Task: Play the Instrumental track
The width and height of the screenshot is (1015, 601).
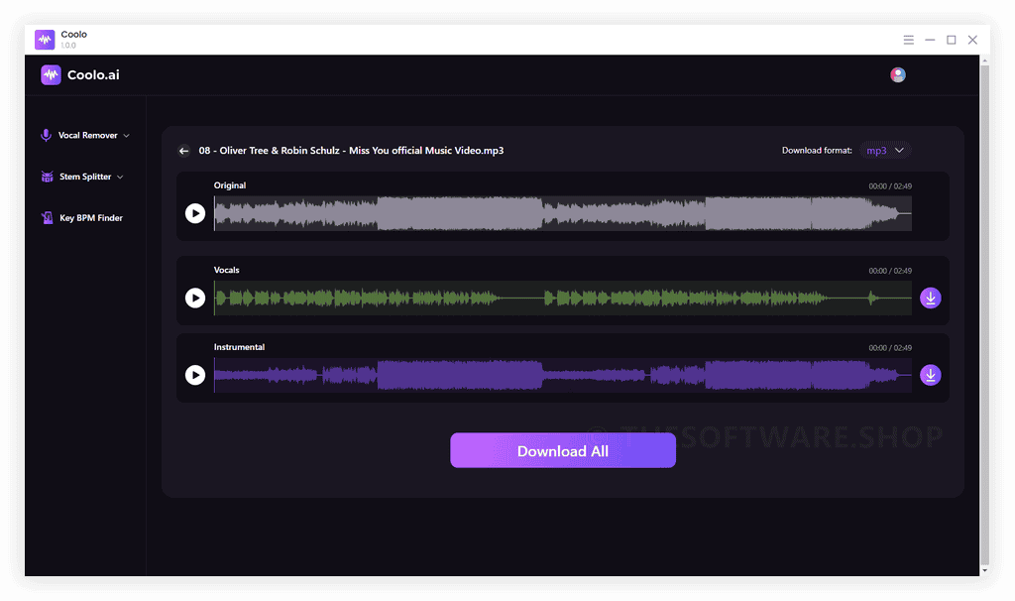Action: pyautogui.click(x=195, y=375)
